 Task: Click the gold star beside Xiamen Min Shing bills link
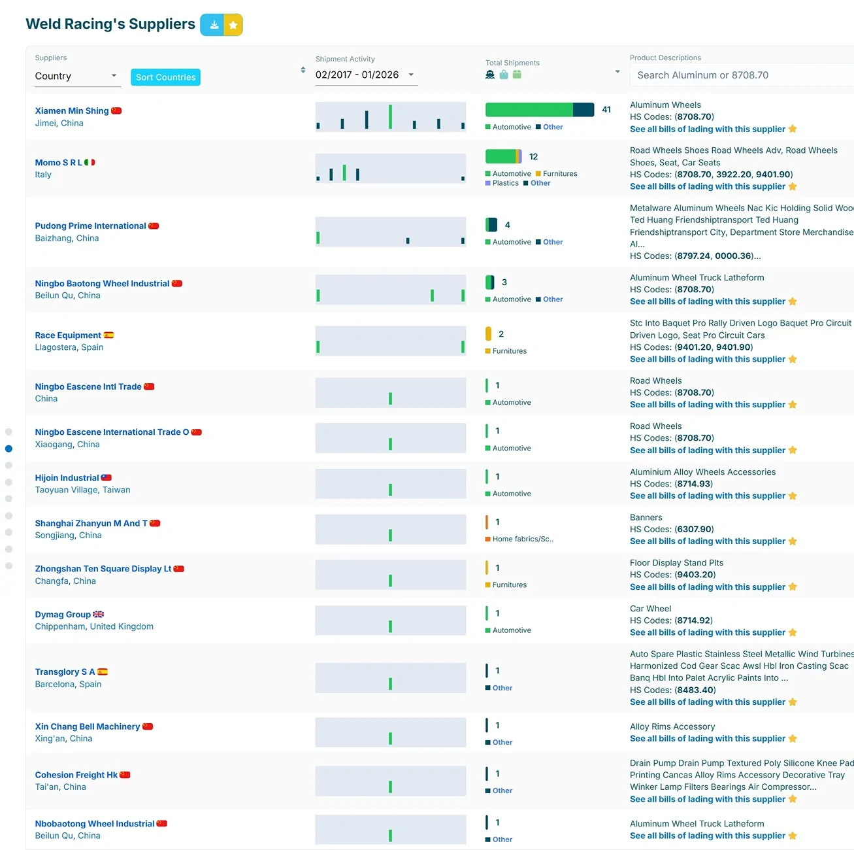coord(793,129)
